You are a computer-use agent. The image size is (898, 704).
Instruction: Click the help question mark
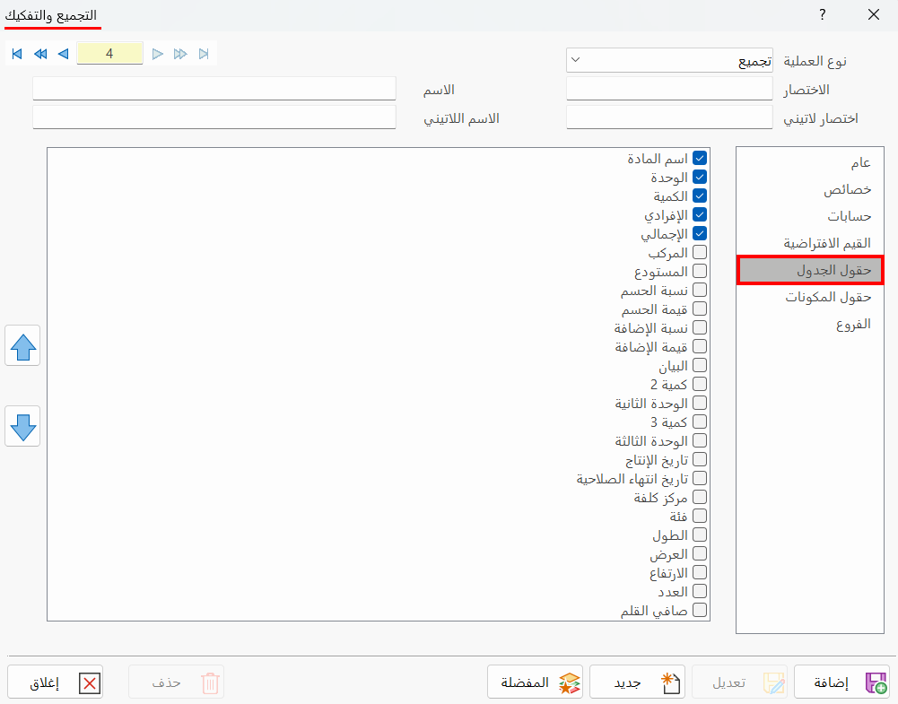[x=823, y=15]
